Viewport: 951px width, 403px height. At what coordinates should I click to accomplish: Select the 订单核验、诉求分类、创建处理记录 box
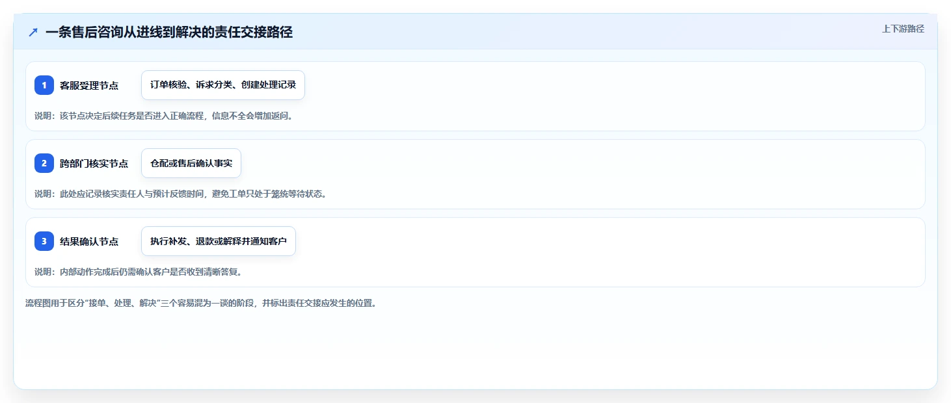(223, 85)
